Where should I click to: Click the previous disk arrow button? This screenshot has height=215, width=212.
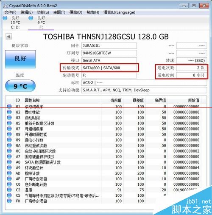coord(8,37)
